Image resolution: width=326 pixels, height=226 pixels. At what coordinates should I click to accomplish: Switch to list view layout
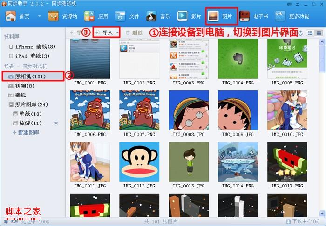310,33
